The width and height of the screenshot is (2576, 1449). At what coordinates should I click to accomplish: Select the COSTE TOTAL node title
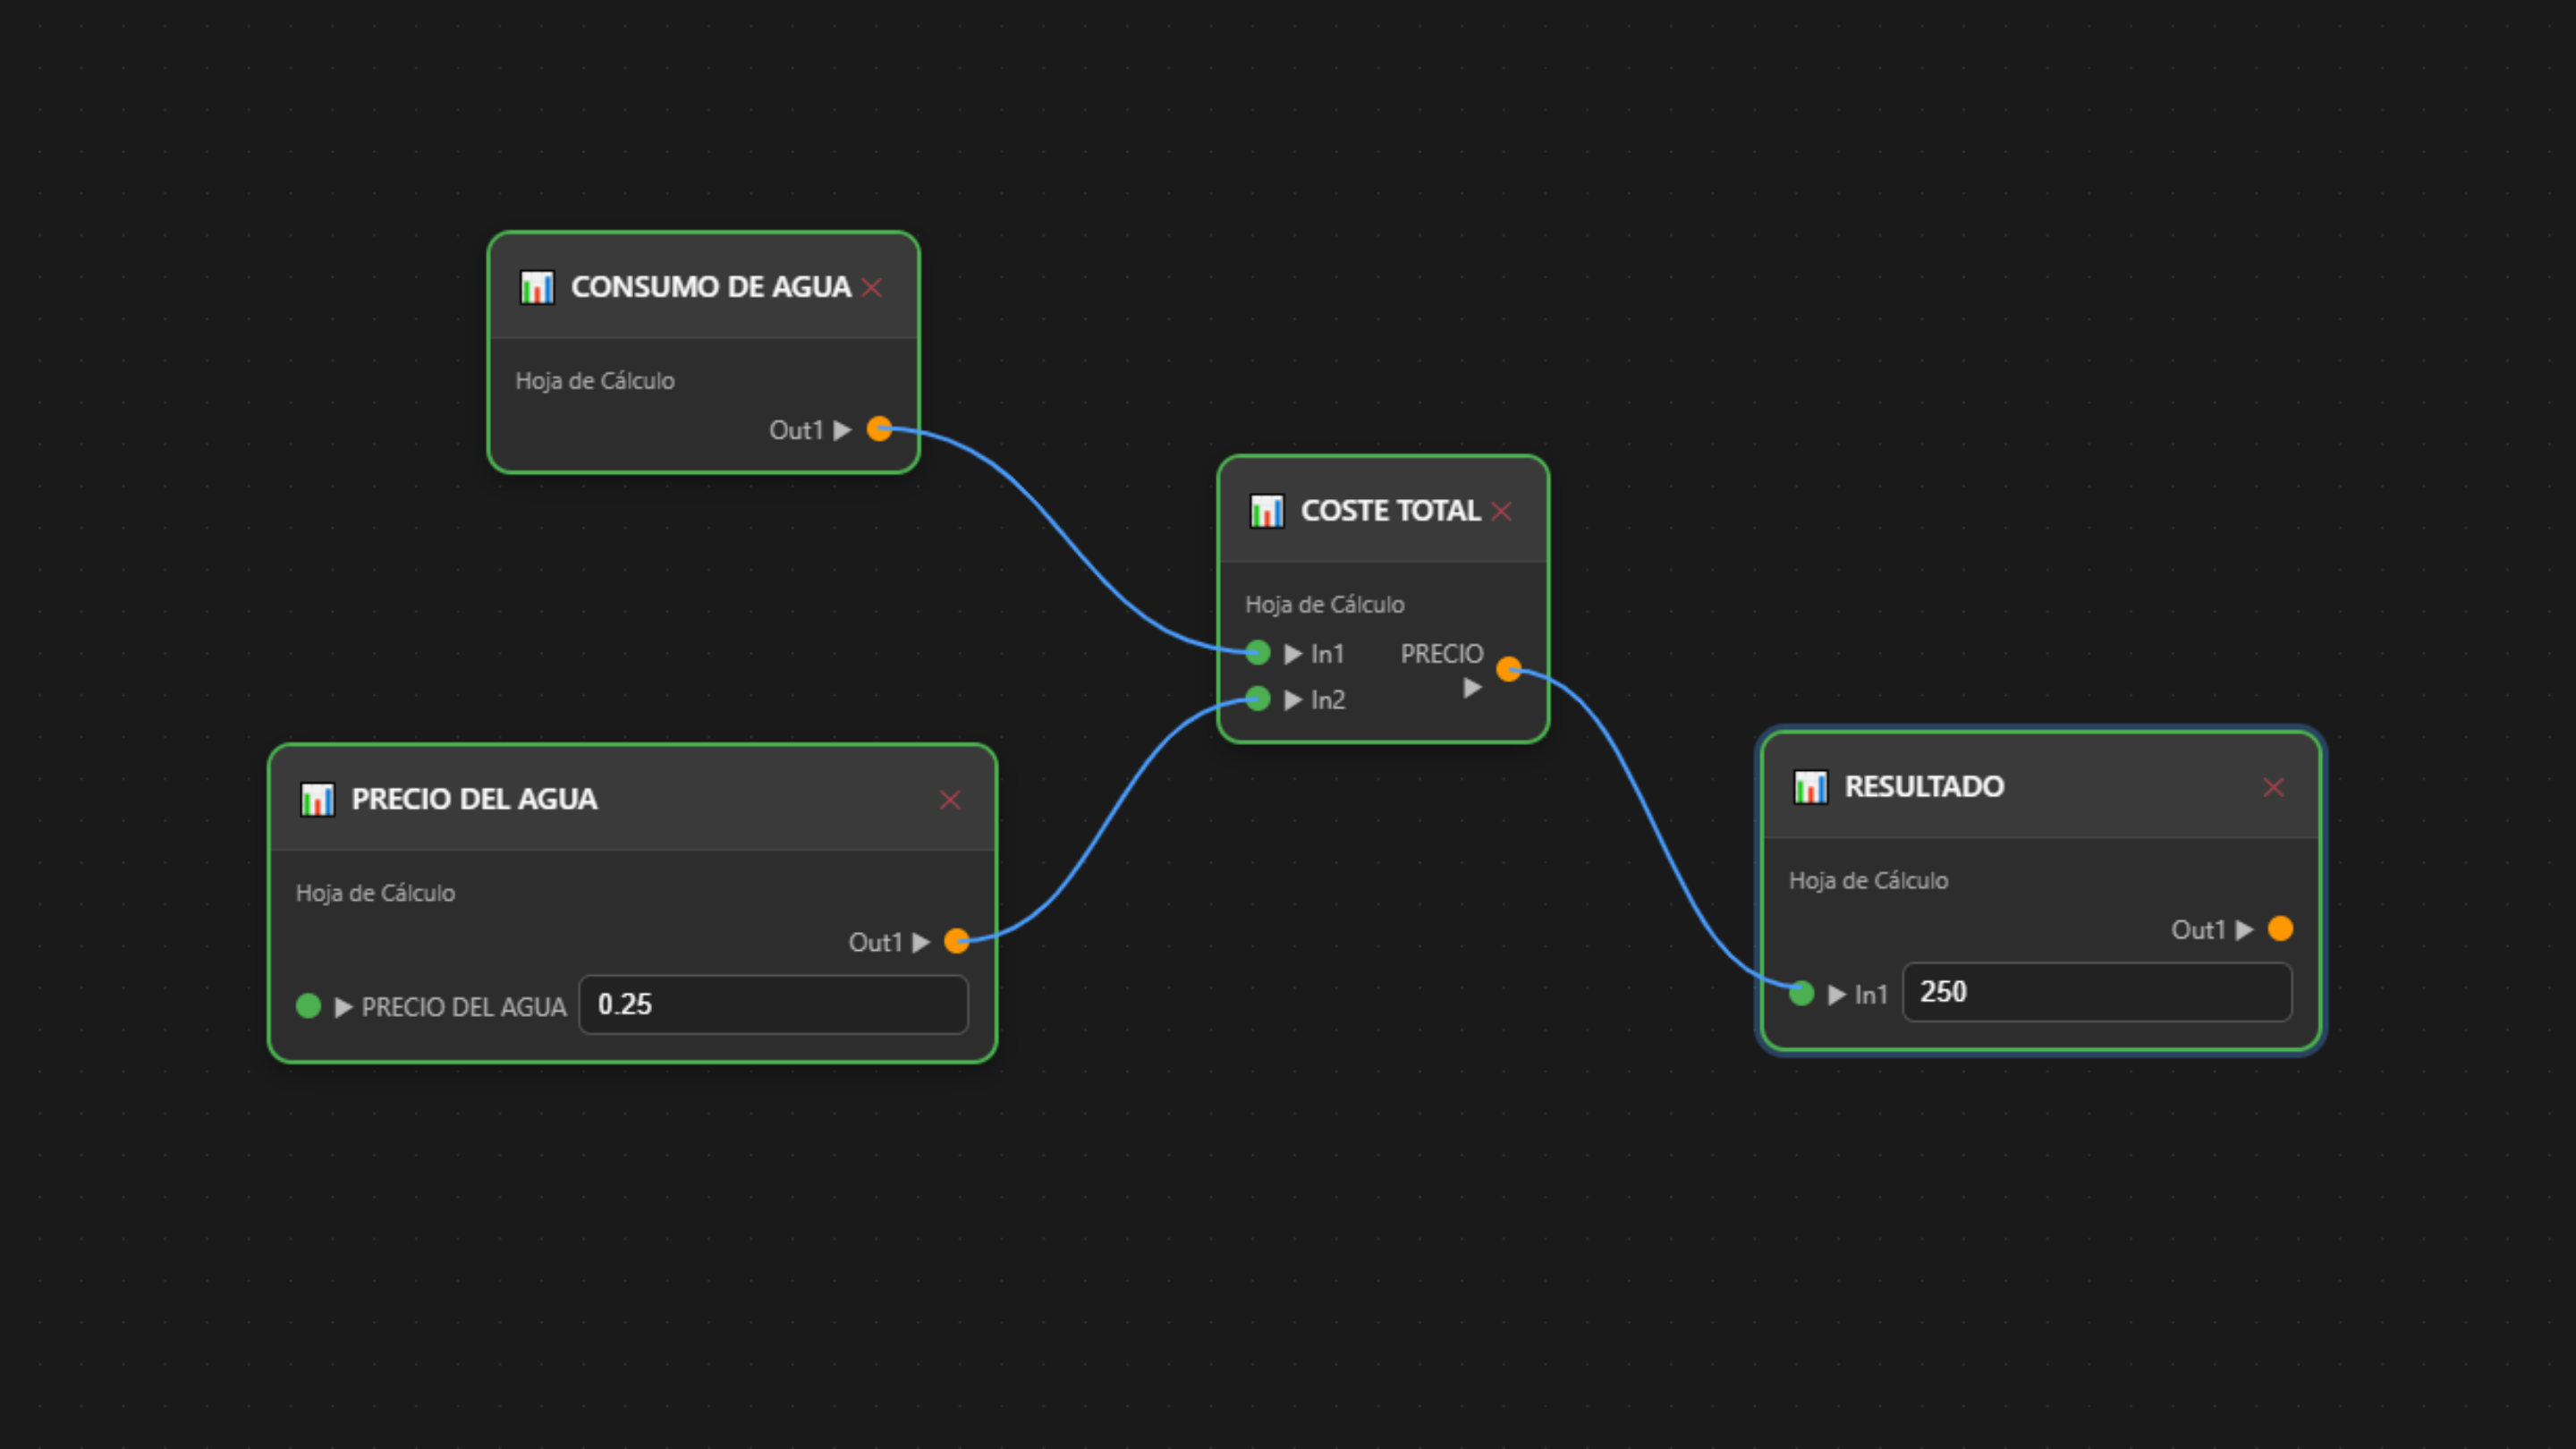[1390, 511]
